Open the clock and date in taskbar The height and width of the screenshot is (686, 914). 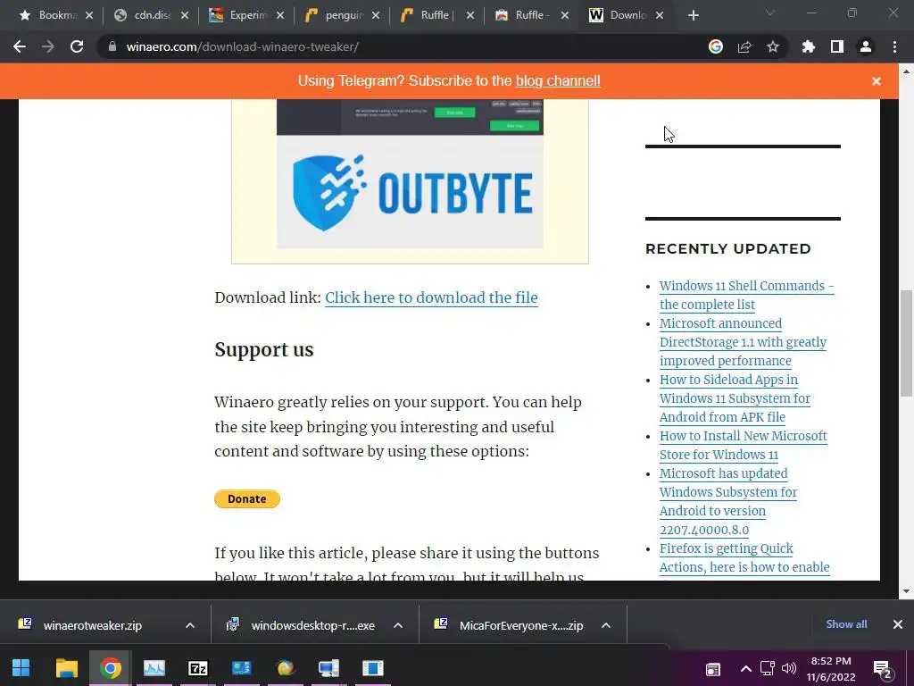click(831, 669)
